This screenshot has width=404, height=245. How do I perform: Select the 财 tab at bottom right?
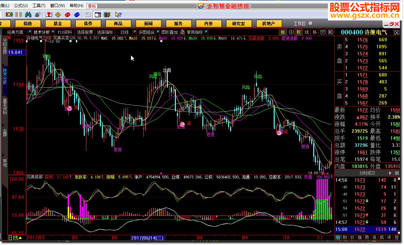click(x=345, y=237)
